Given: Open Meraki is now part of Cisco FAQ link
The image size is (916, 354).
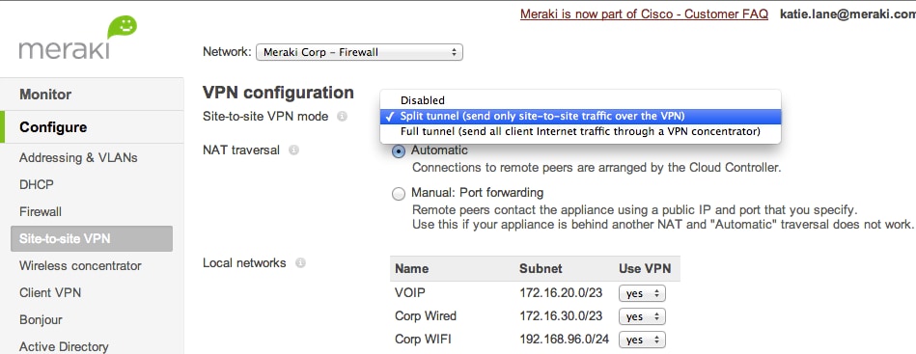Looking at the screenshot, I should tap(645, 14).
